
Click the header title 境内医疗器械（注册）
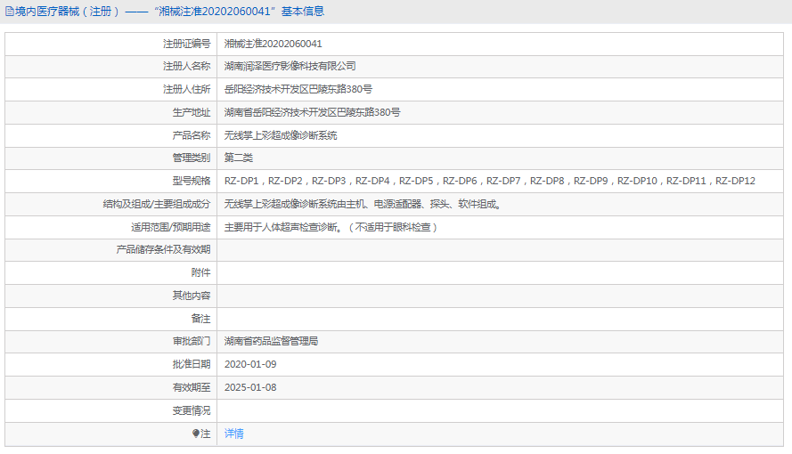[x=68, y=12]
